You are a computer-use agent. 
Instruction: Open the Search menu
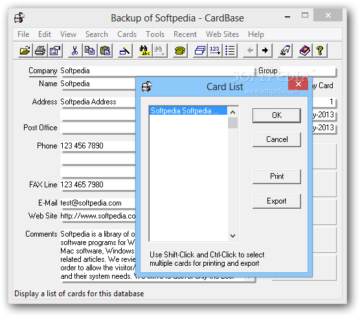[96, 34]
